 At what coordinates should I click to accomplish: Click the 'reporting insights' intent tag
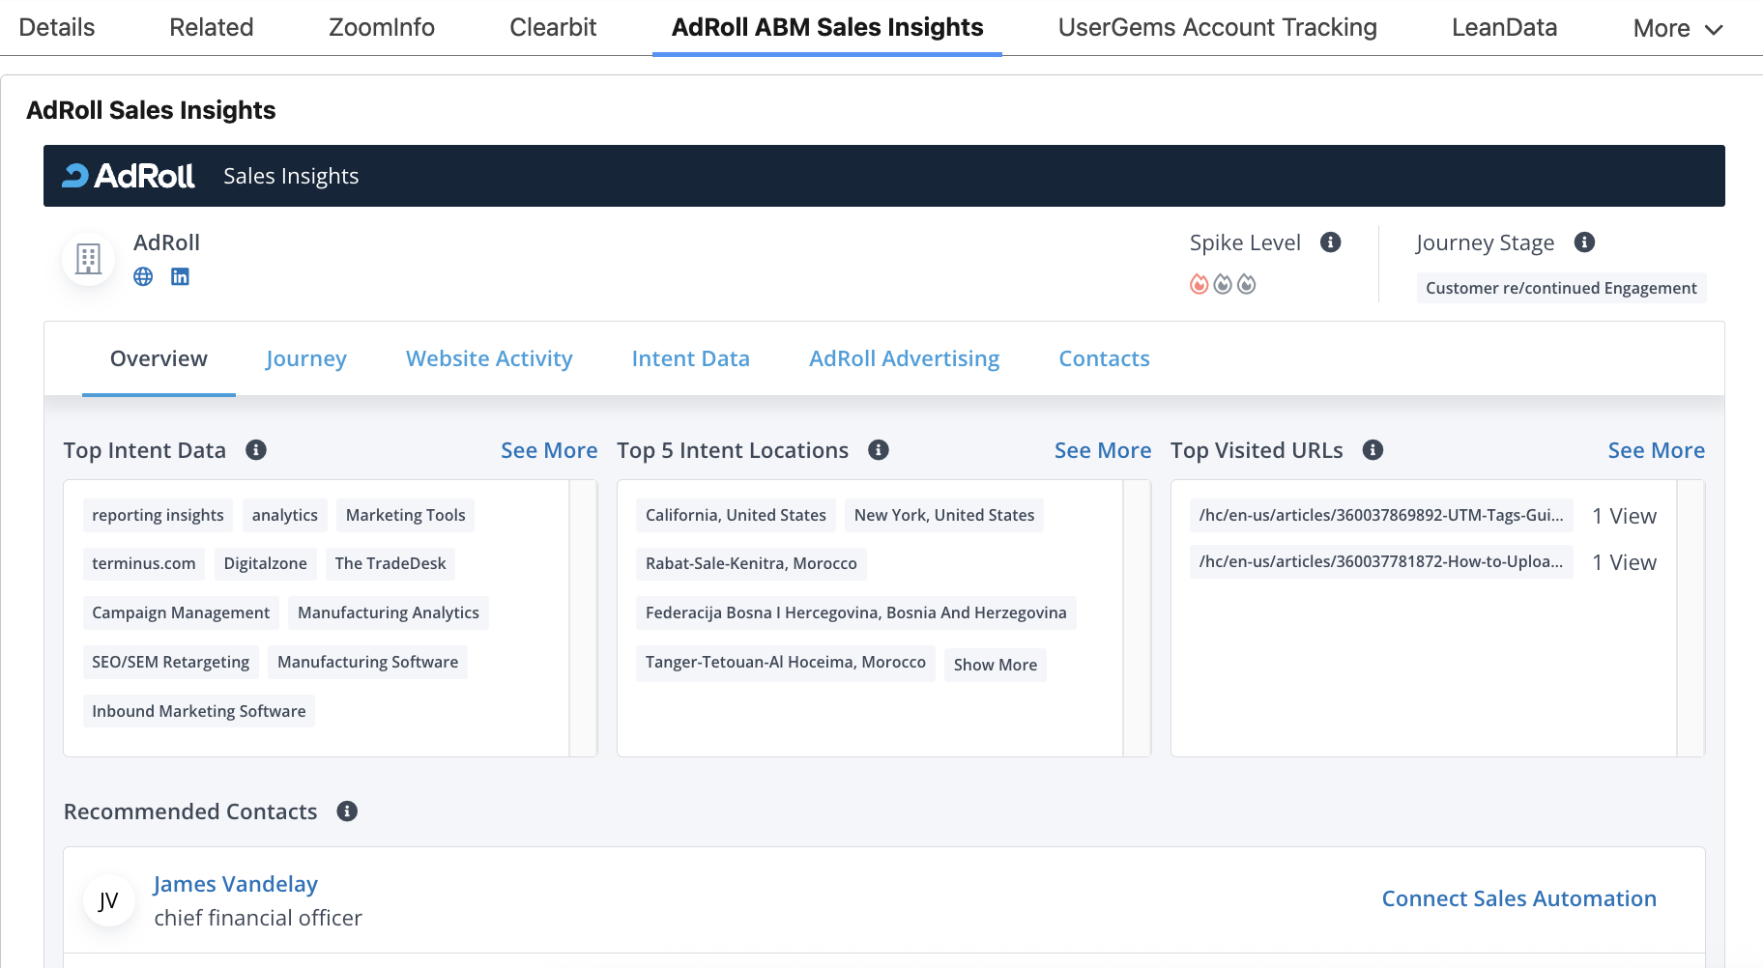point(158,515)
